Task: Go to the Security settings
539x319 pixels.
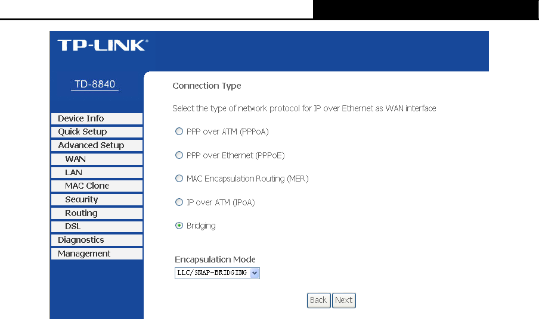Action: (97, 199)
